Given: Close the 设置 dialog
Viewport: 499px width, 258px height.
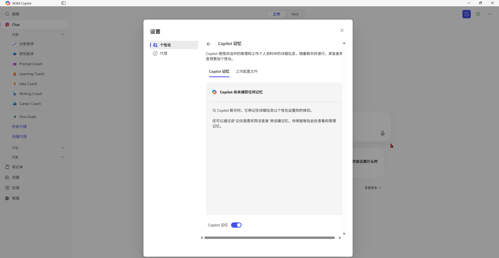Looking at the screenshot, I should click(x=342, y=30).
